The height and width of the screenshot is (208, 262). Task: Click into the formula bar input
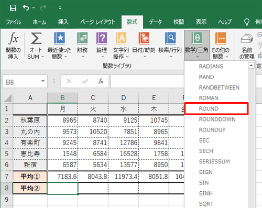point(148,81)
